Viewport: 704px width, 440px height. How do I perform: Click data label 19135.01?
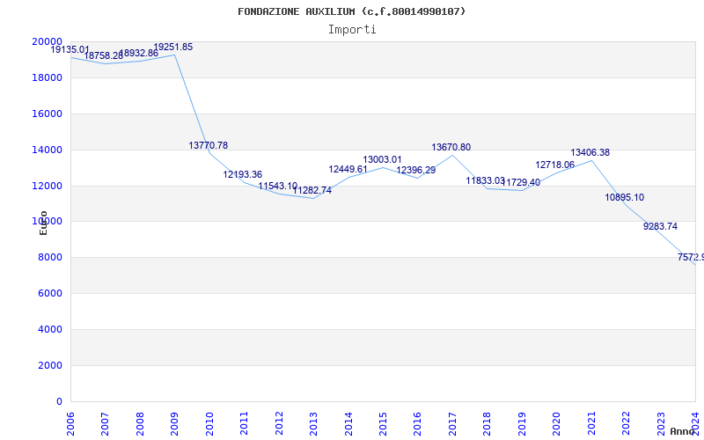click(70, 50)
